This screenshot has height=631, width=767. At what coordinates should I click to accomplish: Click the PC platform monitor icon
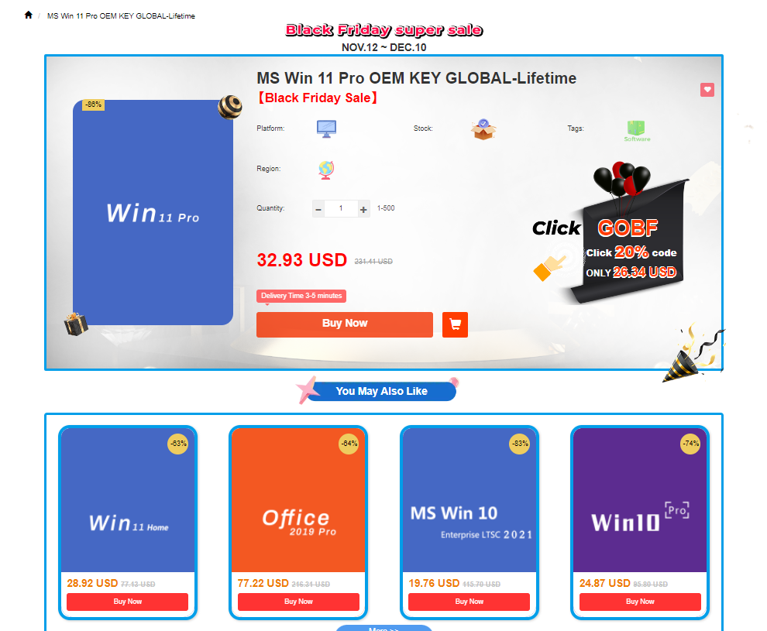click(x=326, y=129)
